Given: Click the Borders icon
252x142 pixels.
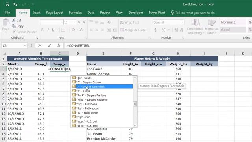Looking at the screenshot, I should (x=63, y=30).
